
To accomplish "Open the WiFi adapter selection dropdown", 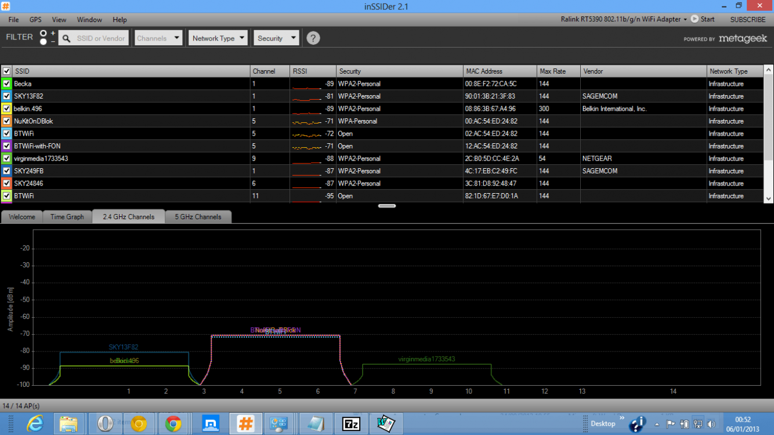I will [x=624, y=19].
